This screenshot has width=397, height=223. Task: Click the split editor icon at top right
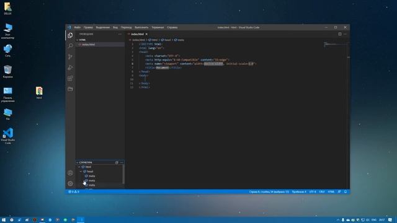(x=340, y=34)
